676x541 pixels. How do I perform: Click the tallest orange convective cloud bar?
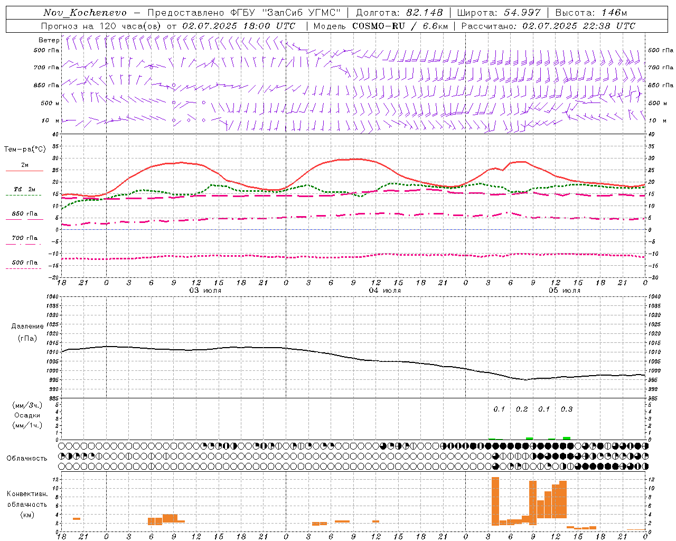pos(495,501)
